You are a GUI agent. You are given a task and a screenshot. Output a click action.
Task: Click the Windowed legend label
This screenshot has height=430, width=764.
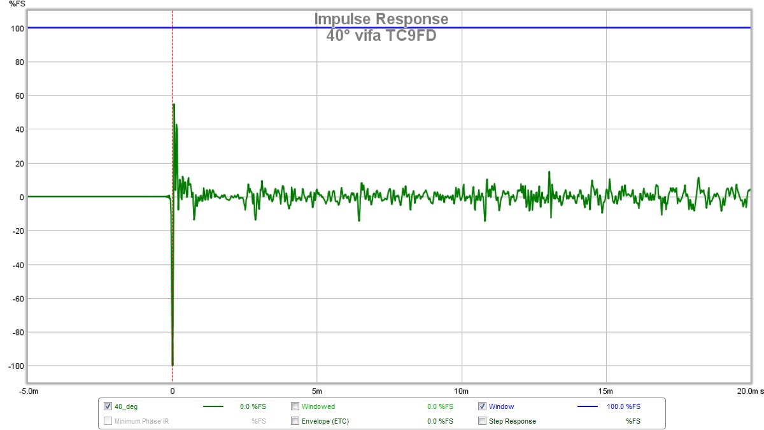(x=318, y=406)
